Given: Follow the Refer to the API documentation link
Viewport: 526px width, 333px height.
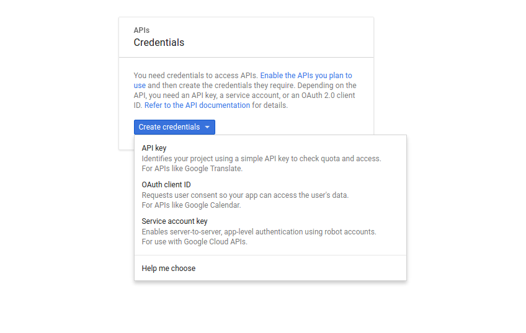Looking at the screenshot, I should (x=197, y=105).
